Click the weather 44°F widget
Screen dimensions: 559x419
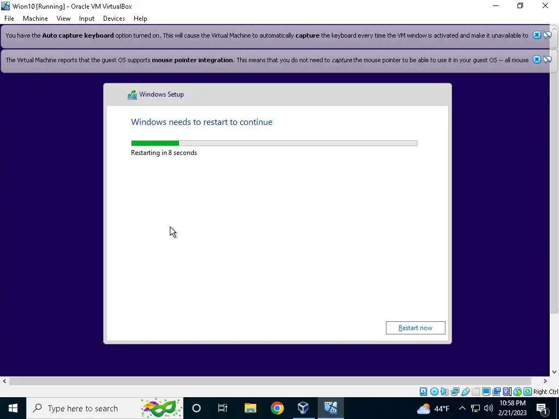(433, 408)
